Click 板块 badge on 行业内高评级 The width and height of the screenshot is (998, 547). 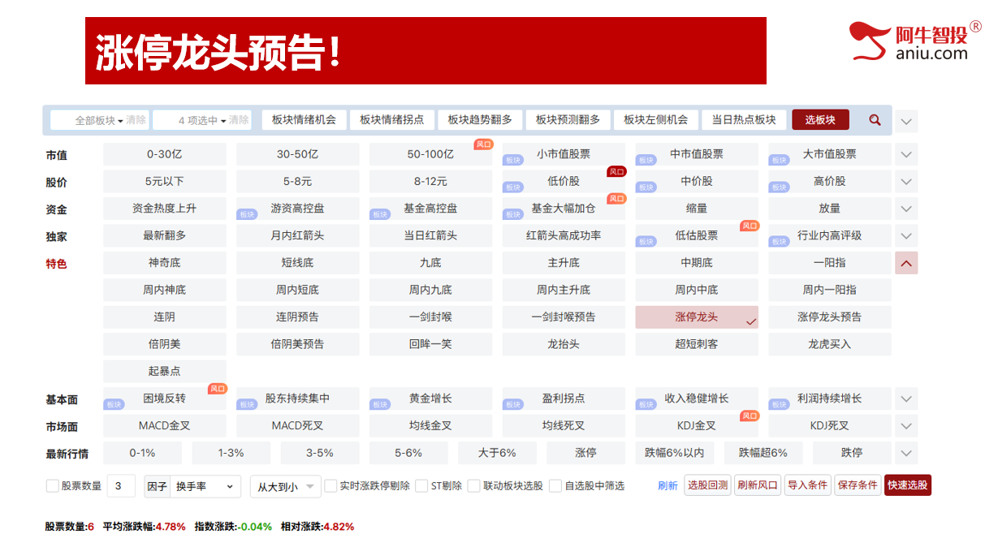[780, 242]
